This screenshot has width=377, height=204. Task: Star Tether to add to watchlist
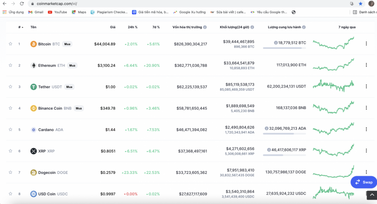tap(10, 86)
